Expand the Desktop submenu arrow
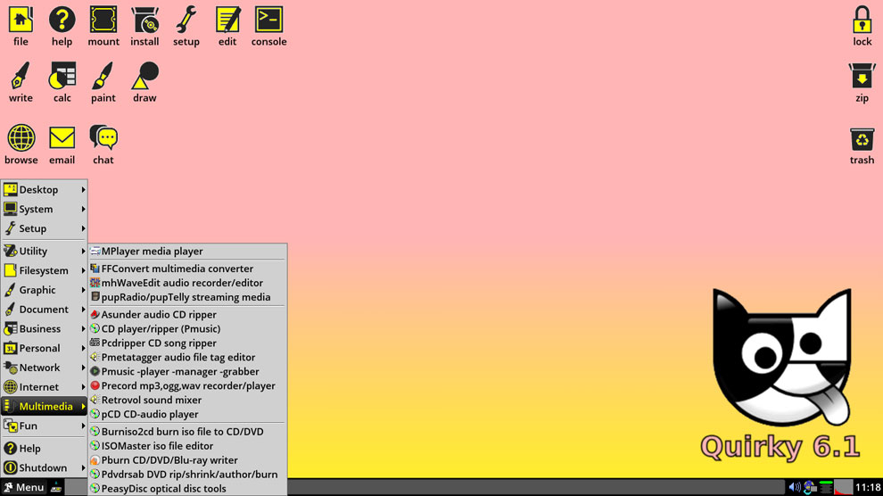 [x=83, y=190]
